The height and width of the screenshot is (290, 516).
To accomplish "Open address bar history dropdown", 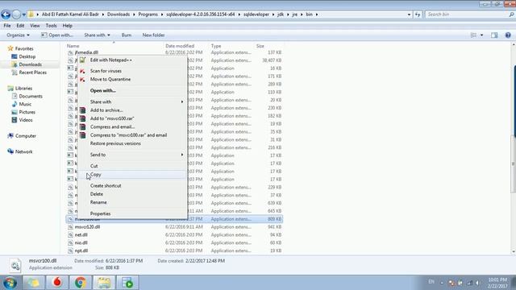I will coord(409,14).
